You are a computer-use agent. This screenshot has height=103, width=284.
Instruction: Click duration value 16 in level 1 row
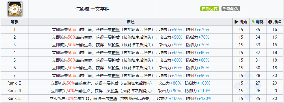tap(275, 30)
